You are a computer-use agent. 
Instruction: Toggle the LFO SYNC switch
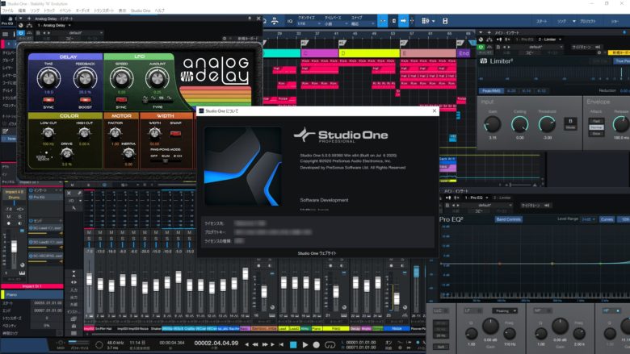[x=121, y=99]
